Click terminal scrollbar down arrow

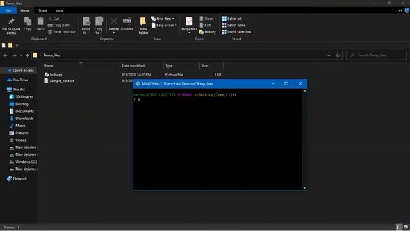tap(304, 187)
